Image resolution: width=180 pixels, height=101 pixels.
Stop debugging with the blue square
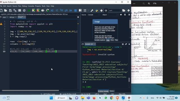[75, 11]
